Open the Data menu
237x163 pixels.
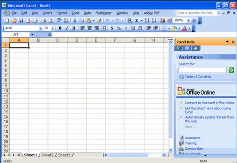[x=88, y=13]
